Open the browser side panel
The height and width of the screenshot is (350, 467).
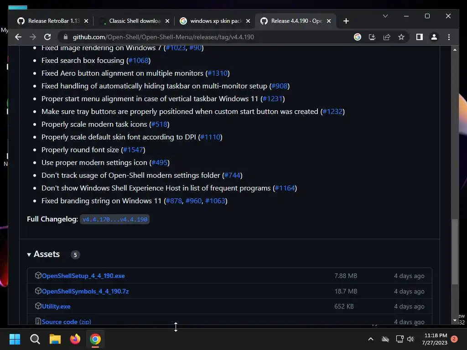point(420,37)
